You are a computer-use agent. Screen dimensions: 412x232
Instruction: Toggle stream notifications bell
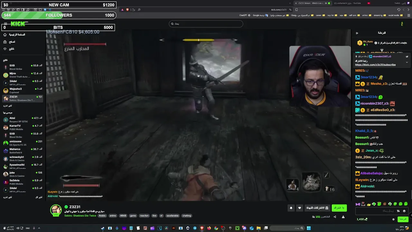[x=291, y=208]
